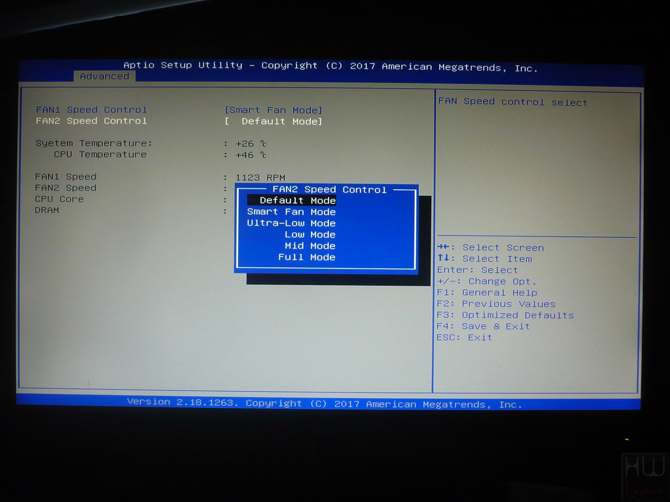This screenshot has height=502, width=670.
Task: Click the Version 2.18.1263 footer text
Action: (x=325, y=404)
